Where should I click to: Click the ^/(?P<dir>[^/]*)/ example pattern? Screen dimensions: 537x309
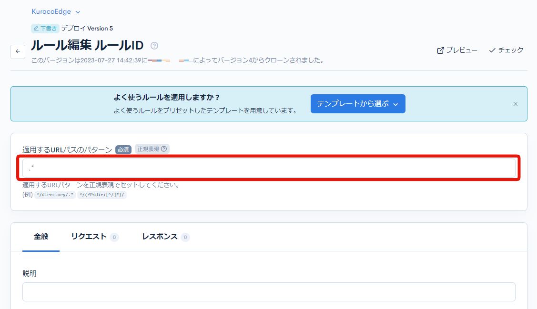point(101,195)
